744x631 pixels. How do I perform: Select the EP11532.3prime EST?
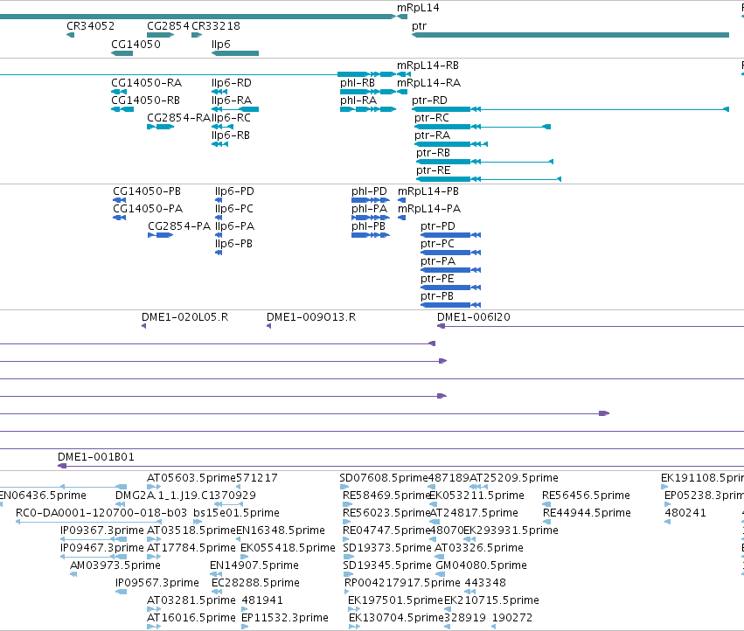pyautogui.click(x=245, y=627)
